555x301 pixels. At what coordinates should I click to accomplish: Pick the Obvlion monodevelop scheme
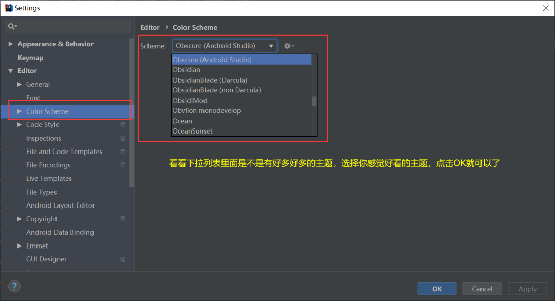click(x=242, y=111)
